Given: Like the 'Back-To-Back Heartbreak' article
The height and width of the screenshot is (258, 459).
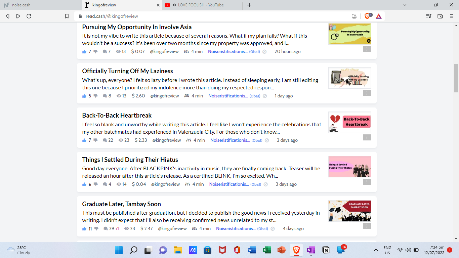Looking at the screenshot, I should click(x=84, y=140).
